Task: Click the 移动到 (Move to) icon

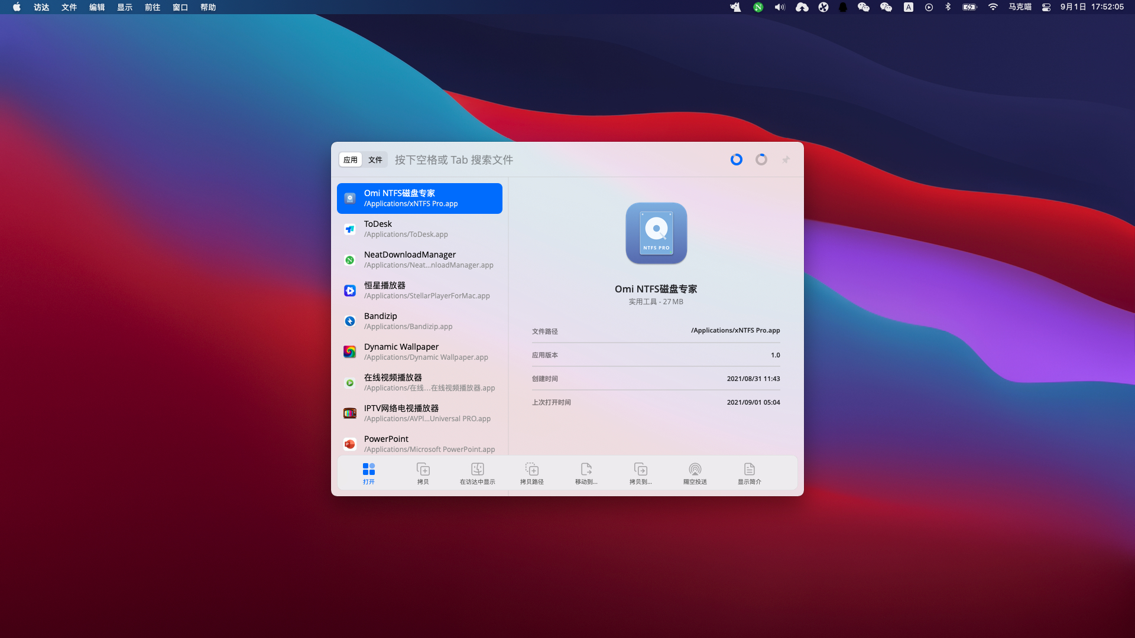Action: (586, 470)
